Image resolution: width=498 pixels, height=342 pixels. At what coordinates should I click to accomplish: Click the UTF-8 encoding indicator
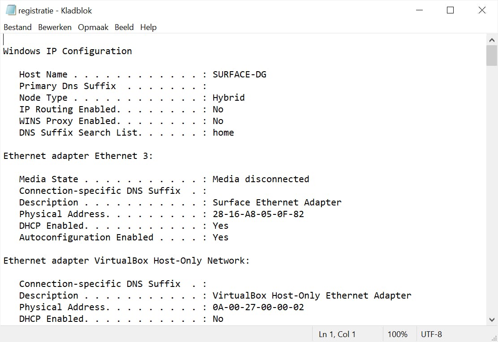(x=431, y=334)
